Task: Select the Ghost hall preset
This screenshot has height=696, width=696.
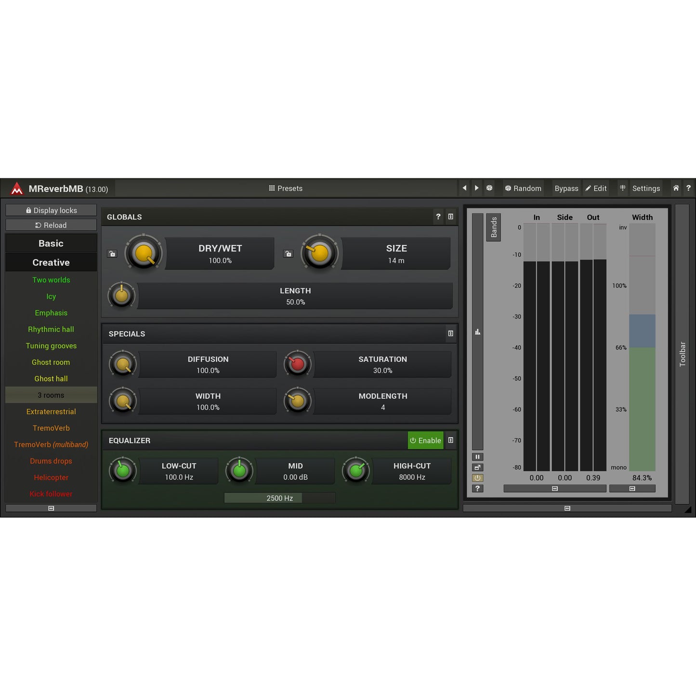Action: 51,379
